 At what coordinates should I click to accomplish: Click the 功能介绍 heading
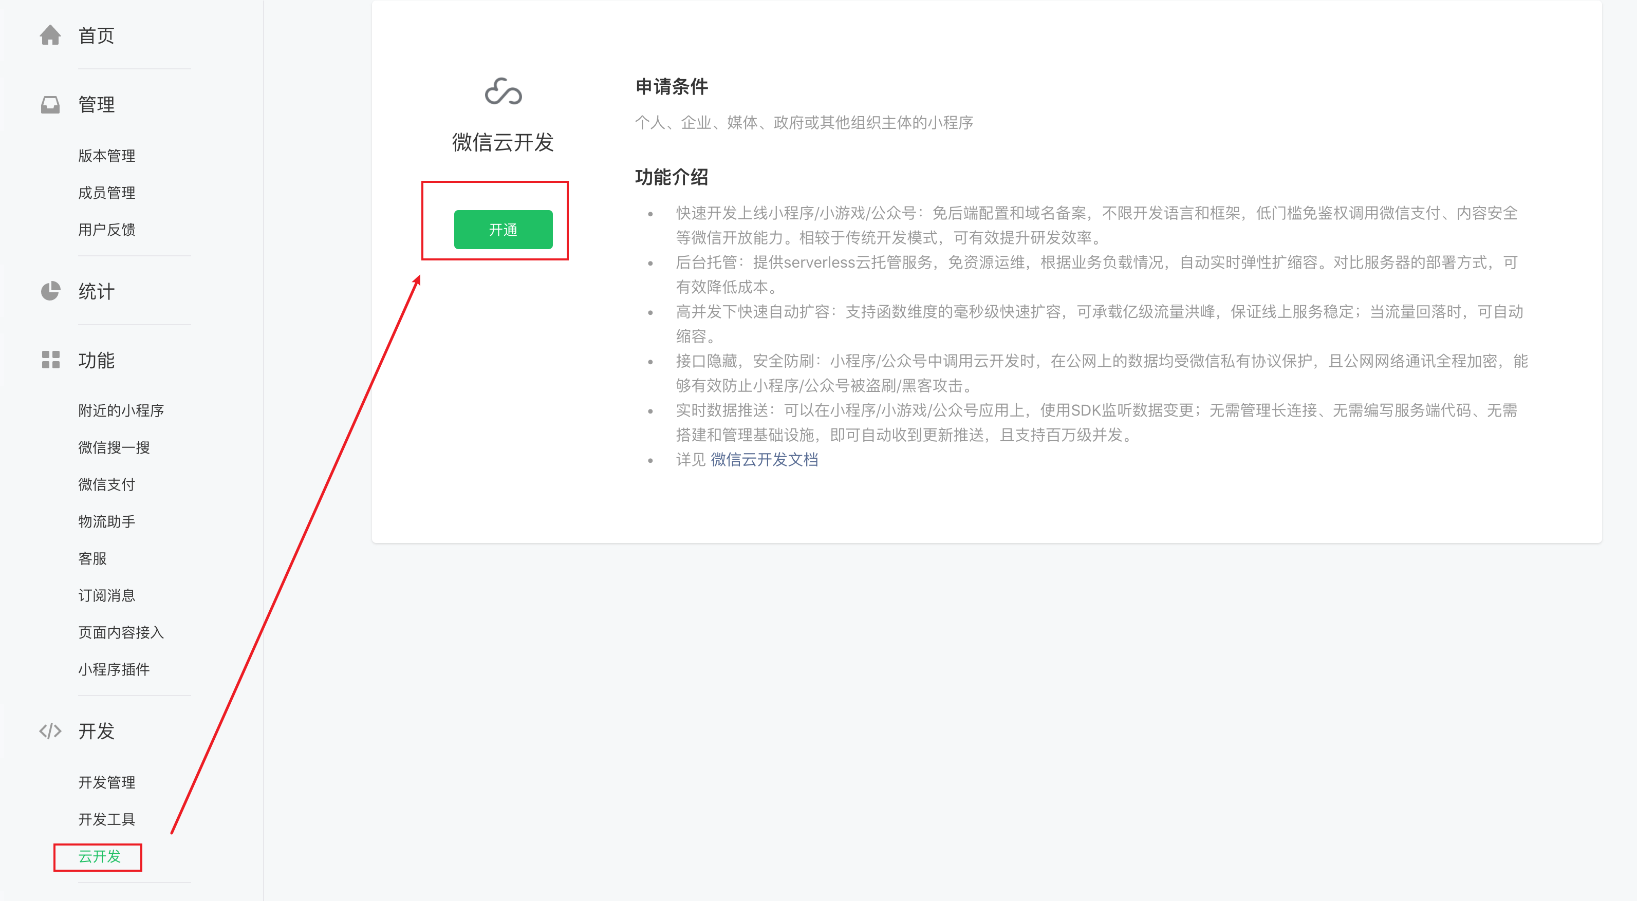click(x=672, y=177)
